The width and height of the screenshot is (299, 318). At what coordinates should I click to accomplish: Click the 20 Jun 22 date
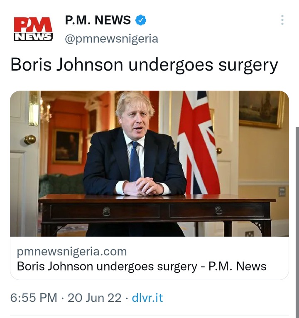click(x=94, y=298)
